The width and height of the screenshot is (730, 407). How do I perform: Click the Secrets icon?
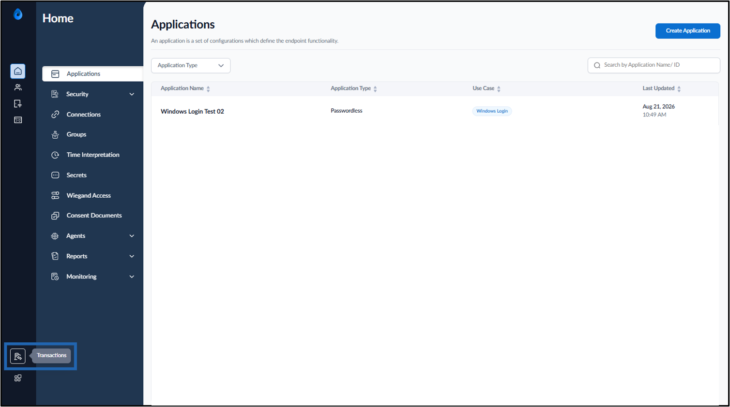pyautogui.click(x=55, y=175)
